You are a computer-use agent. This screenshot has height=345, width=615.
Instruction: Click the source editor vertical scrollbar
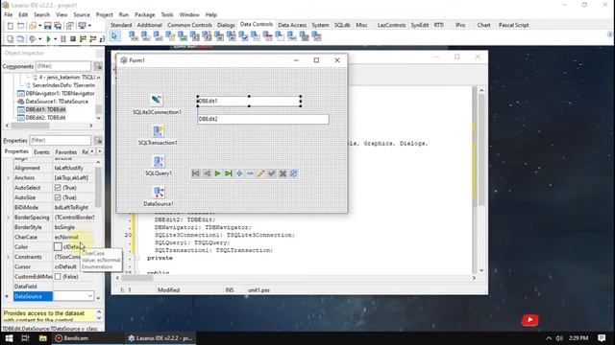coord(481,180)
